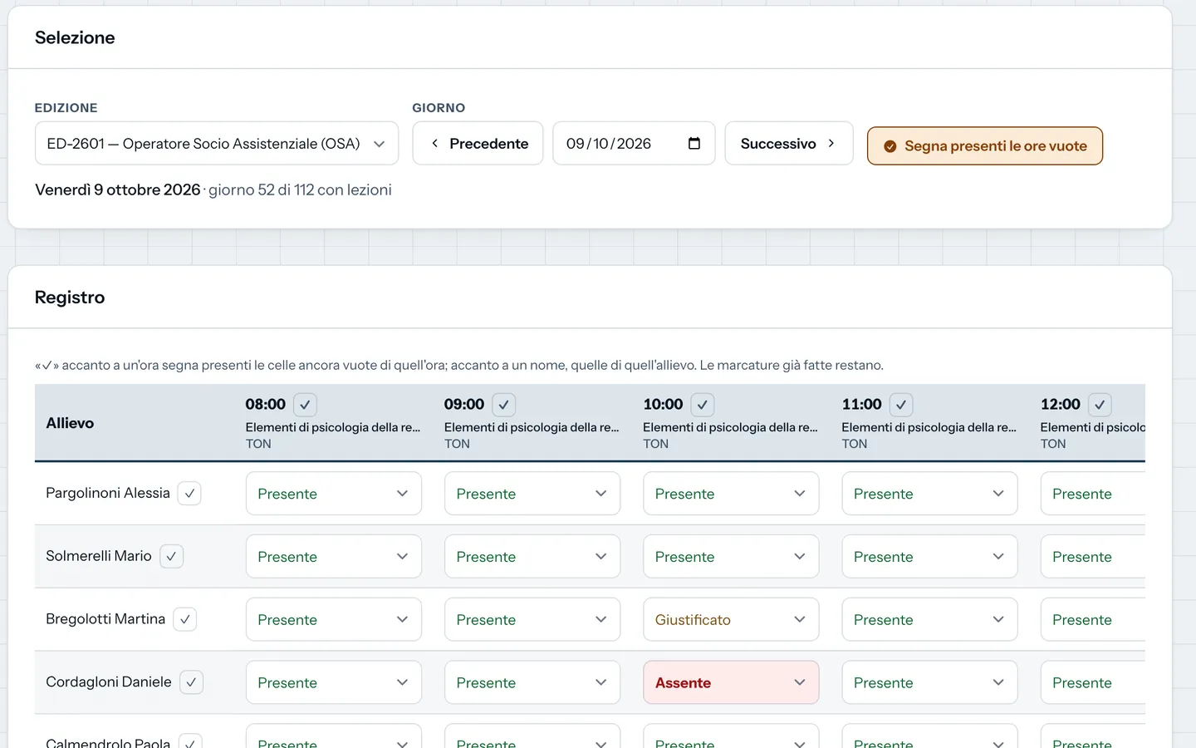Open Bregolotti Martina 11:00 attendance dropdown

tap(929, 620)
